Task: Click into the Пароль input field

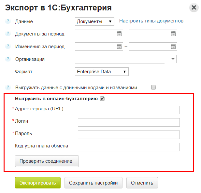Action: 129,135
